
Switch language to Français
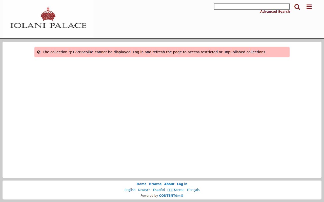pos(193,190)
